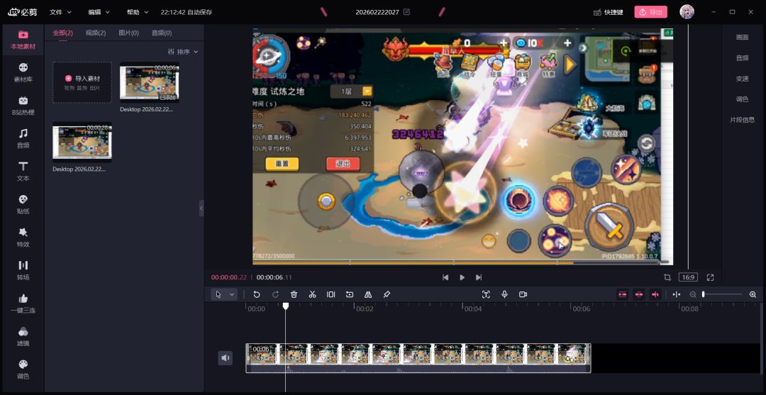Toggle the timeline split-align icon
Viewport: 766px width, 395px height.
tap(676, 294)
